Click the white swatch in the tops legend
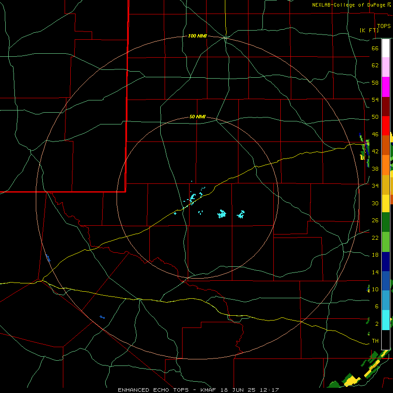 tap(386, 48)
